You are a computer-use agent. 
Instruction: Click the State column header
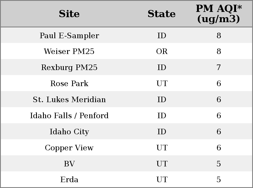point(161,14)
